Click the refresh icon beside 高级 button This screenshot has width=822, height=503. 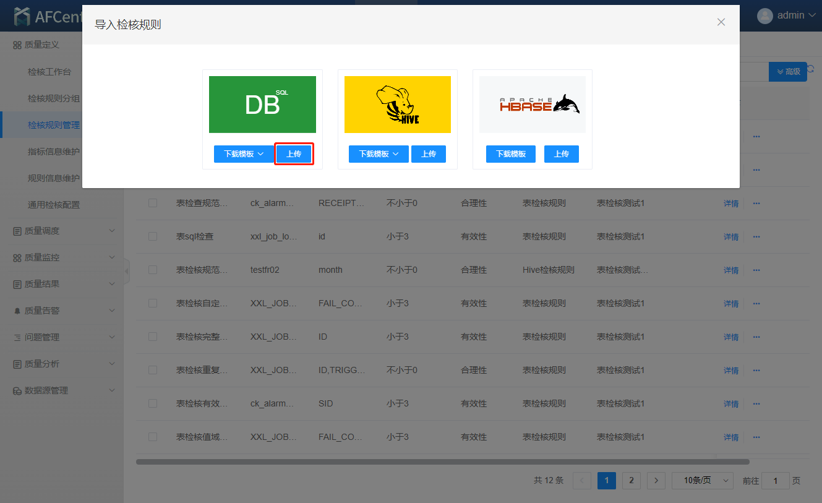pyautogui.click(x=810, y=70)
